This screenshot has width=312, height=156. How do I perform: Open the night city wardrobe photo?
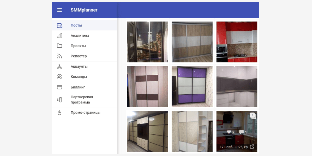point(147,42)
